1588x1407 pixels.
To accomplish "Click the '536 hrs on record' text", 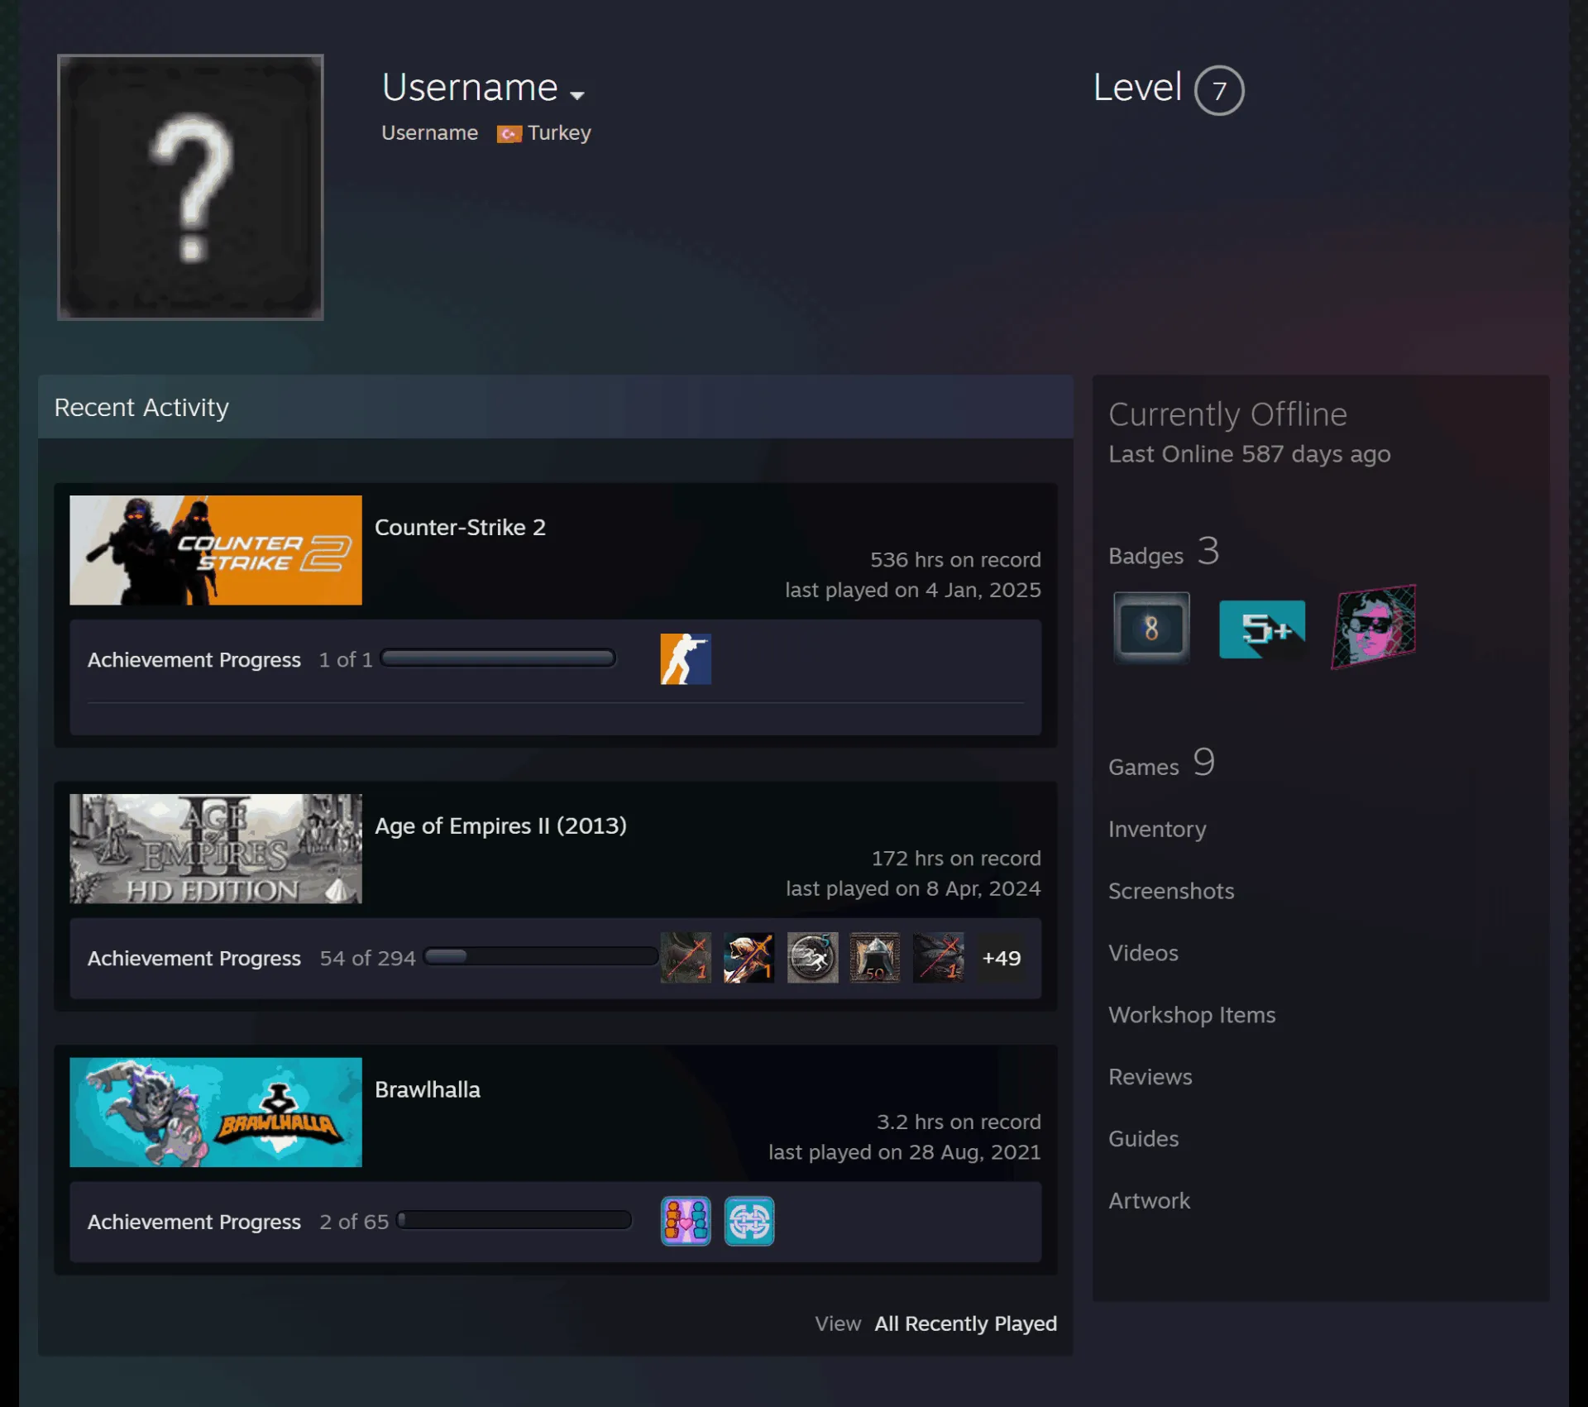I will pos(955,560).
